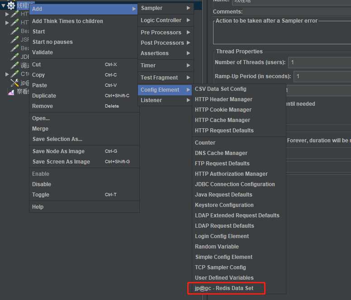Screen dimensions: 351x300
Task: Open Test Fragment submenu
Action: (165, 78)
